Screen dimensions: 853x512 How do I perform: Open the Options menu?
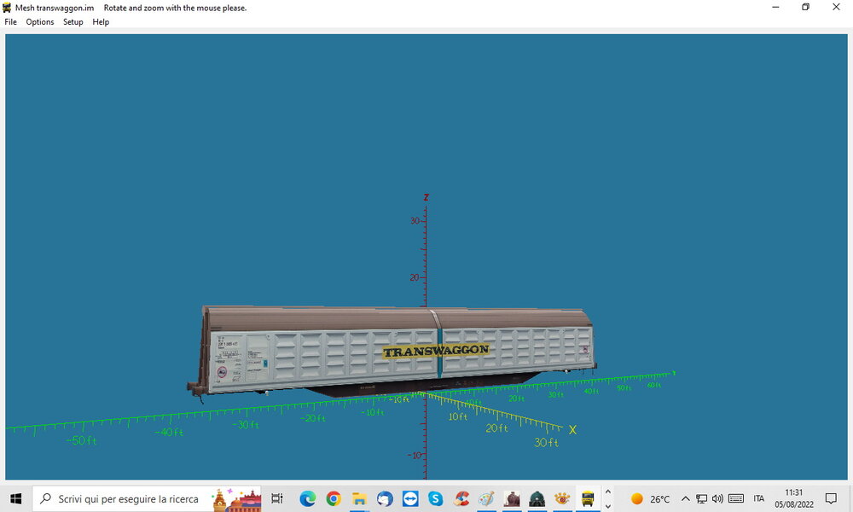[40, 22]
